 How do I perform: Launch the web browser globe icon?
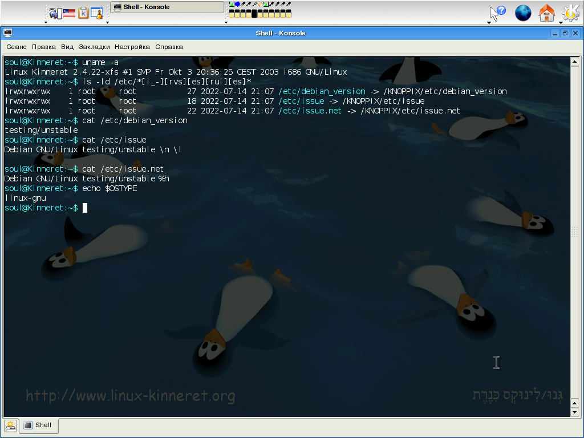[523, 13]
